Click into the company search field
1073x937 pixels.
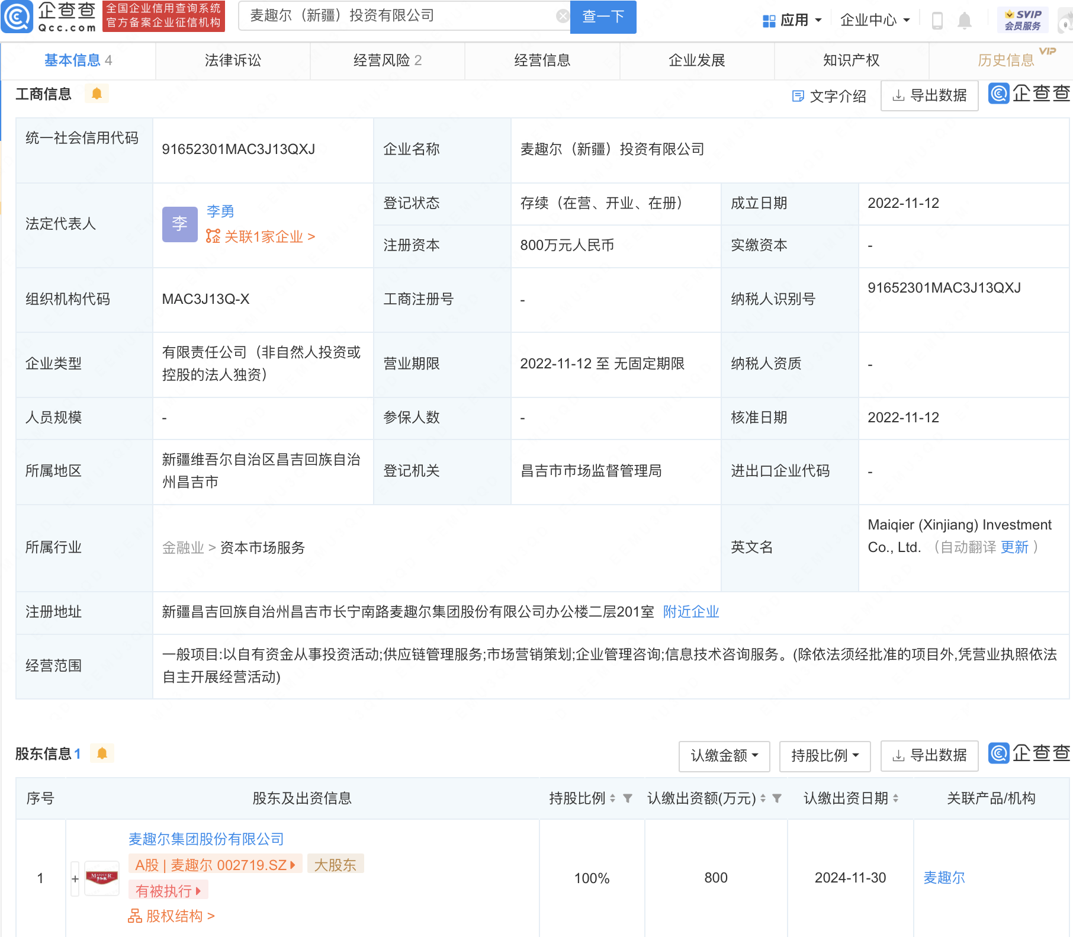[397, 16]
